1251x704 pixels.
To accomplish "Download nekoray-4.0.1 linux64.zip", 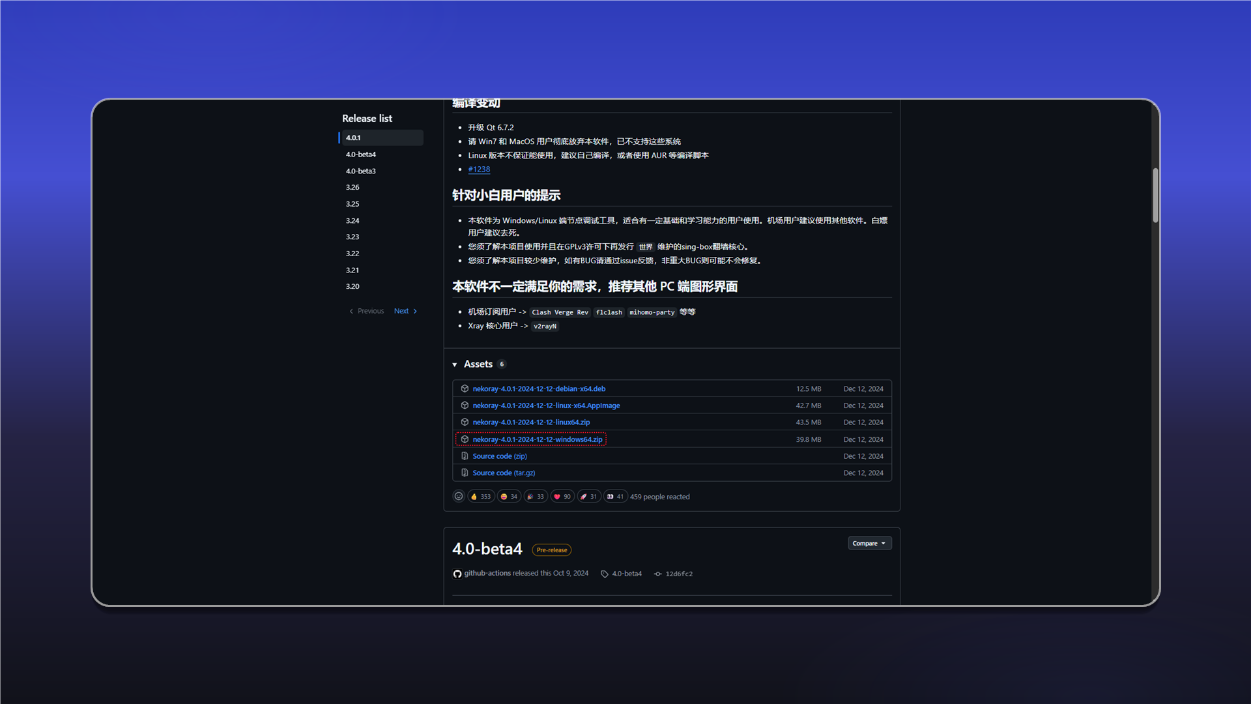I will click(x=531, y=423).
